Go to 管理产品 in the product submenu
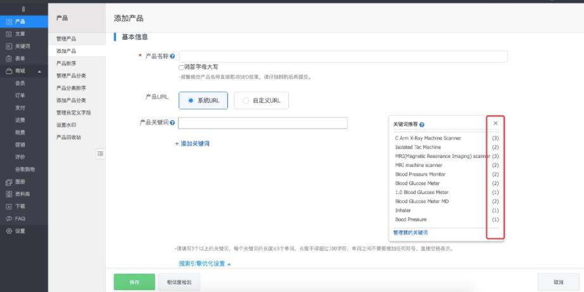This screenshot has height=292, width=584. coord(66,39)
